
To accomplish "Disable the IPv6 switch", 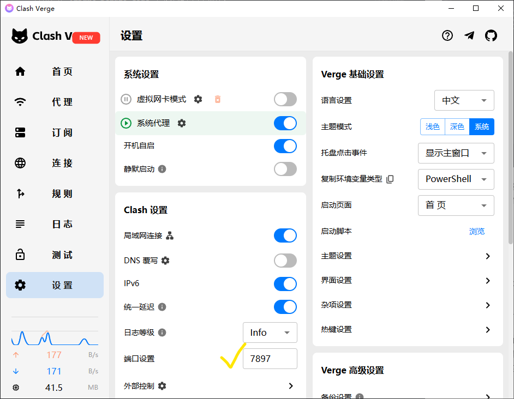I will point(285,284).
